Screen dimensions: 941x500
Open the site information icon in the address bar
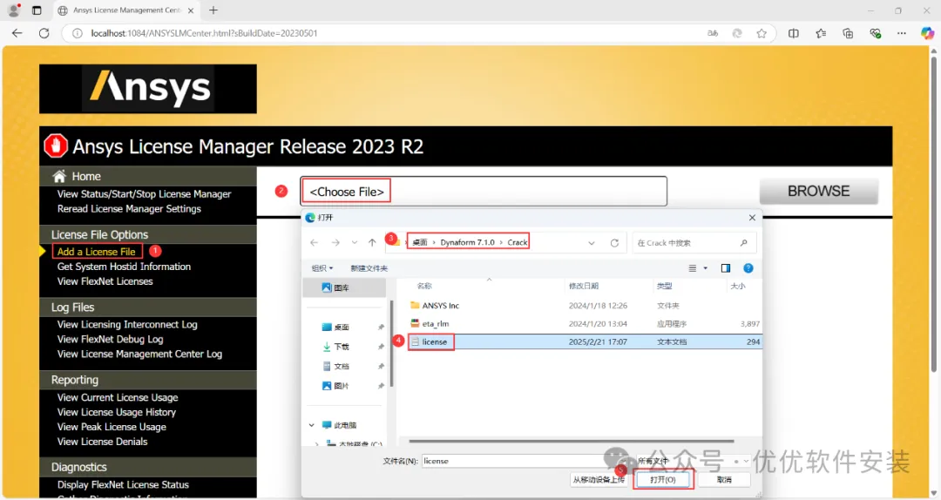pyautogui.click(x=78, y=33)
